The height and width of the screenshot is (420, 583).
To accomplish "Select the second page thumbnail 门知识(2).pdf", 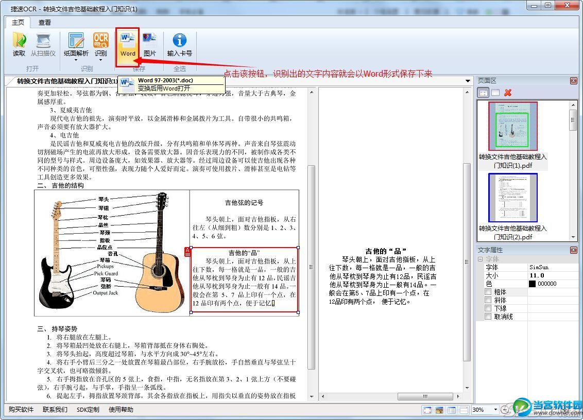I will point(512,198).
